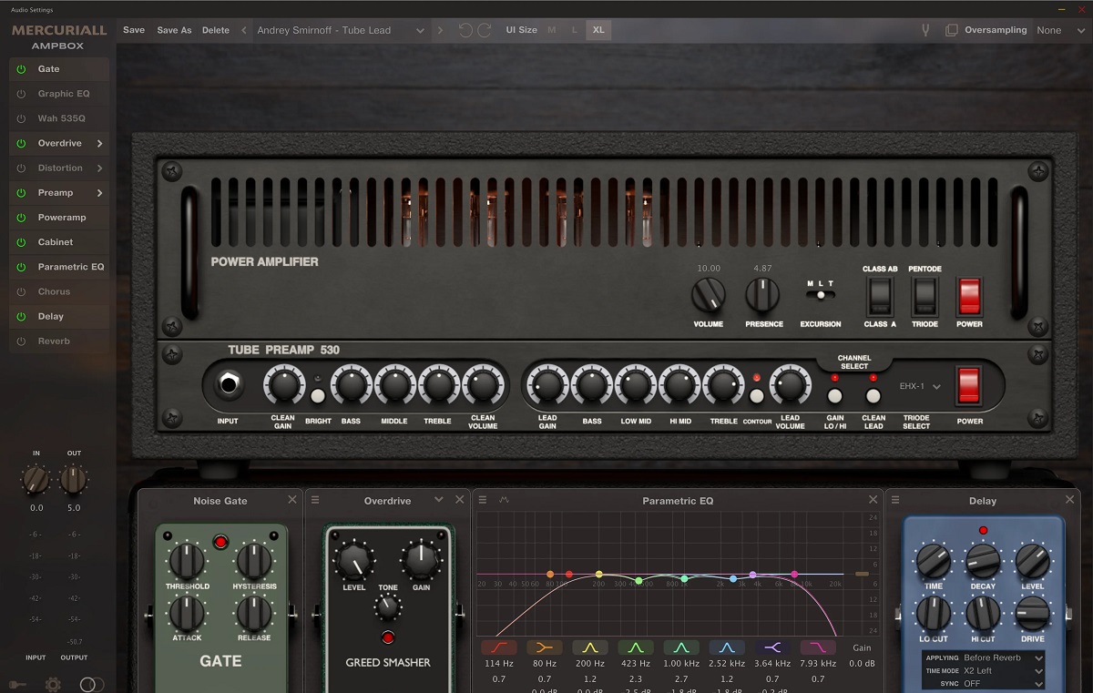The image size is (1093, 693).
Task: Open the Delay panel hamburger menu
Action: [x=895, y=500]
